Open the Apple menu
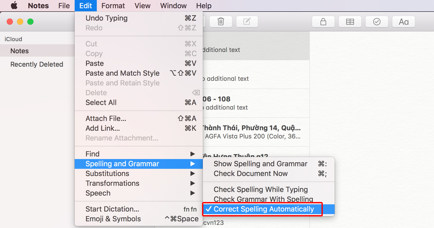The height and width of the screenshot is (228, 434). pyautogui.click(x=14, y=5)
